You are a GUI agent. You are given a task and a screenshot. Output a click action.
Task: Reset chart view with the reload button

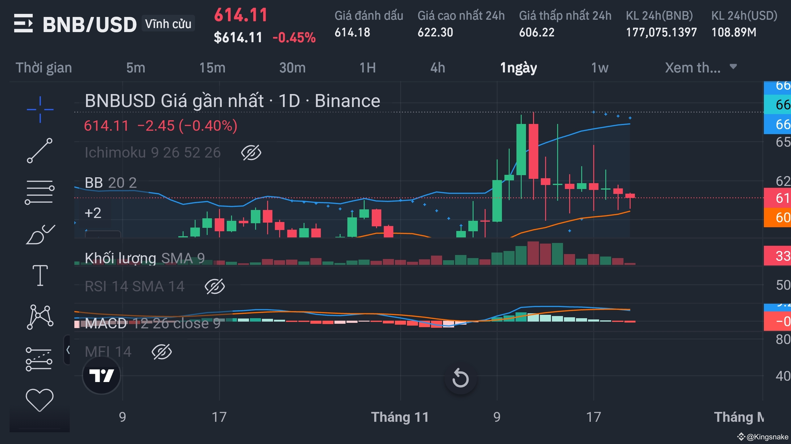[460, 378]
